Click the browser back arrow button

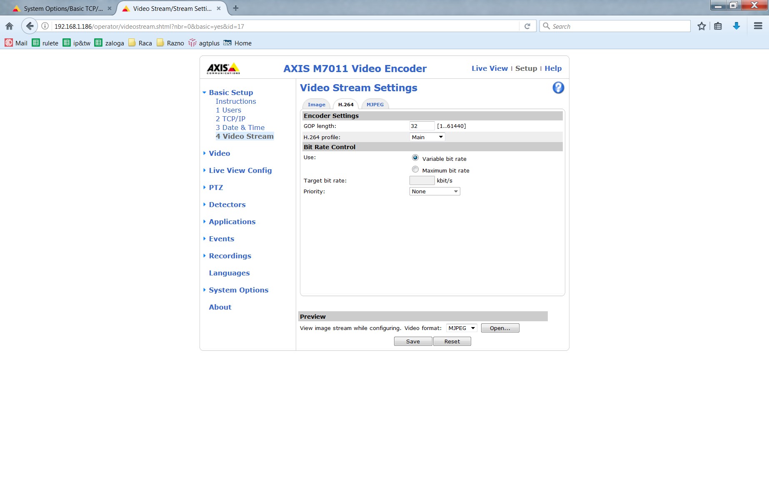coord(29,26)
